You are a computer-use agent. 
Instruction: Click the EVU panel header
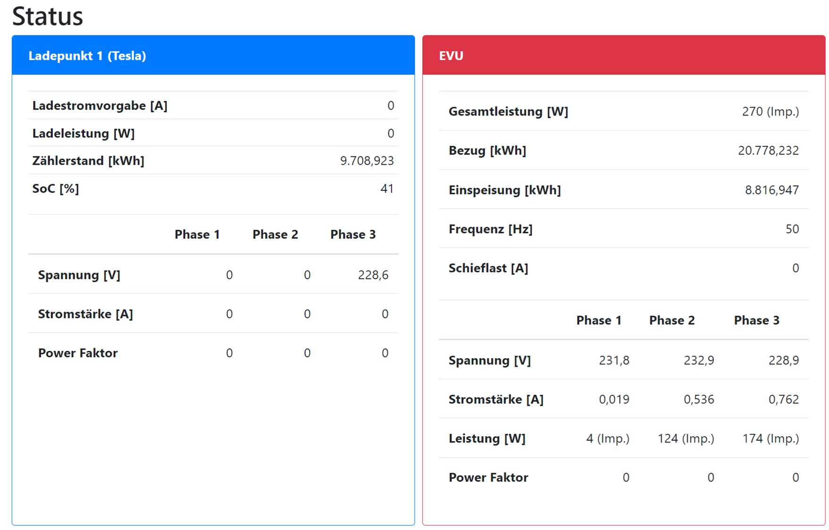click(451, 56)
